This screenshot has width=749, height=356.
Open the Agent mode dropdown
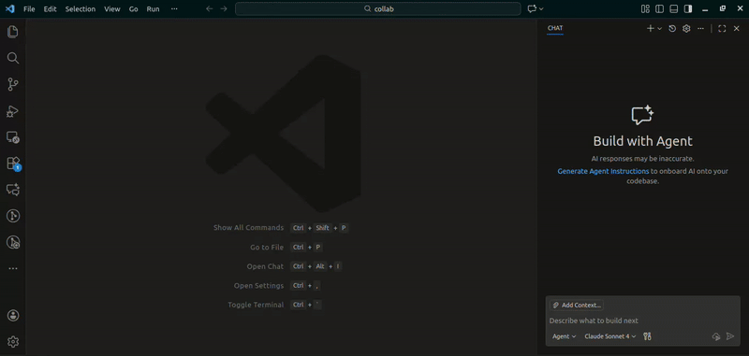click(x=565, y=336)
